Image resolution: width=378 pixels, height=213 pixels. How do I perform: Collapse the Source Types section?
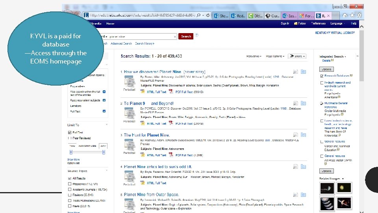coord(107,170)
